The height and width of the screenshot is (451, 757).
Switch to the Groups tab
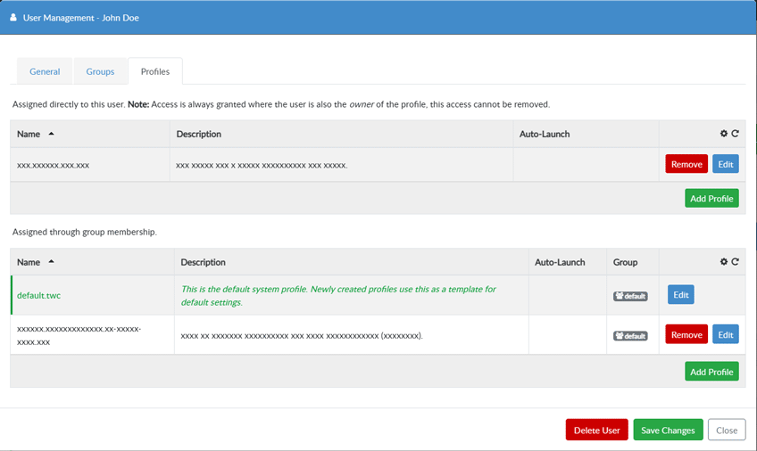pyautogui.click(x=100, y=71)
